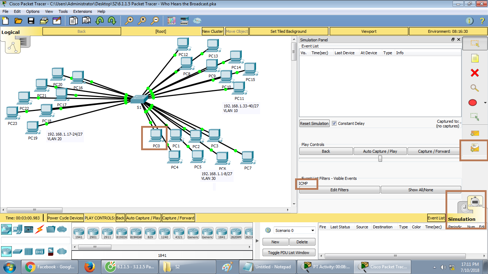
Task: Select the red ellipse drawing tool
Action: [x=472, y=102]
